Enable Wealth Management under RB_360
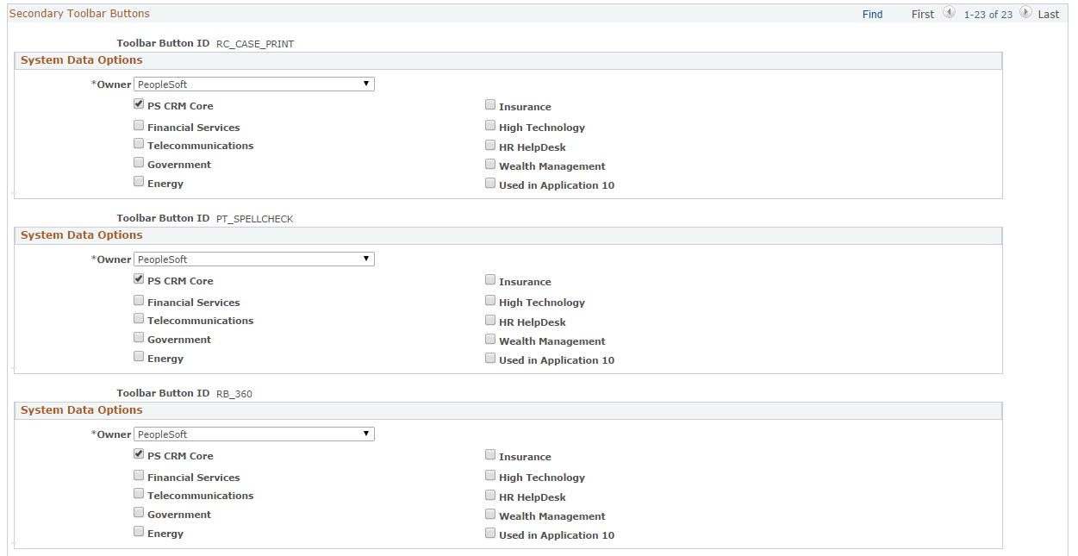1078x556 pixels. pos(490,515)
